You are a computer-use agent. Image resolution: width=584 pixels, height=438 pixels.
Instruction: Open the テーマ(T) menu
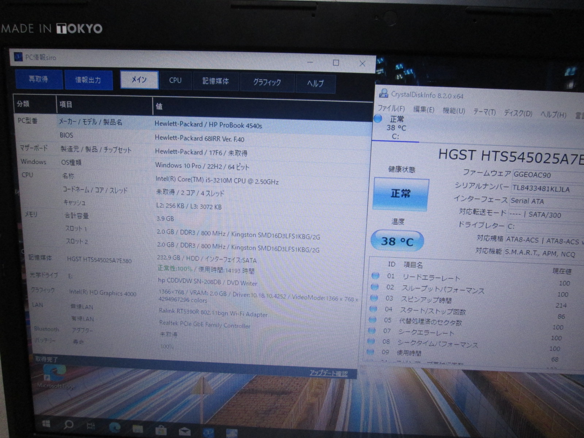(484, 112)
